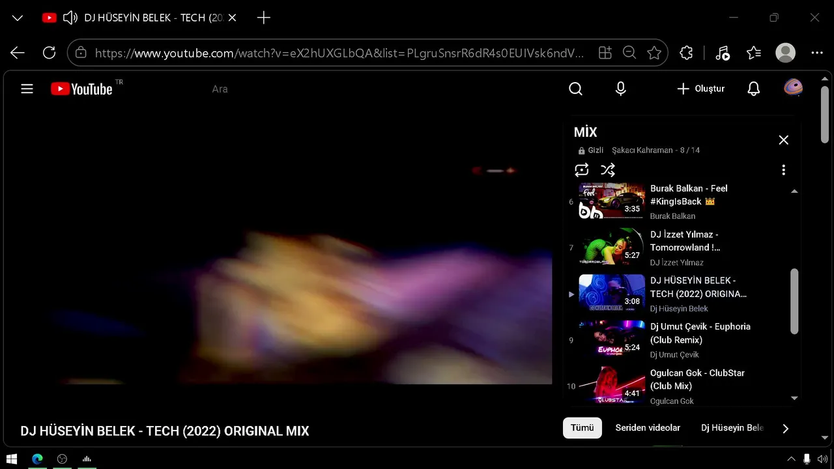Select DJ HÜSEYİN BELEK - TECH playlist entry
The height and width of the screenshot is (469, 834).
698,287
